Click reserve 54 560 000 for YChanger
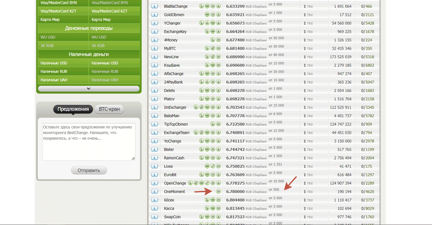This screenshot has width=432, height=225. click(342, 23)
